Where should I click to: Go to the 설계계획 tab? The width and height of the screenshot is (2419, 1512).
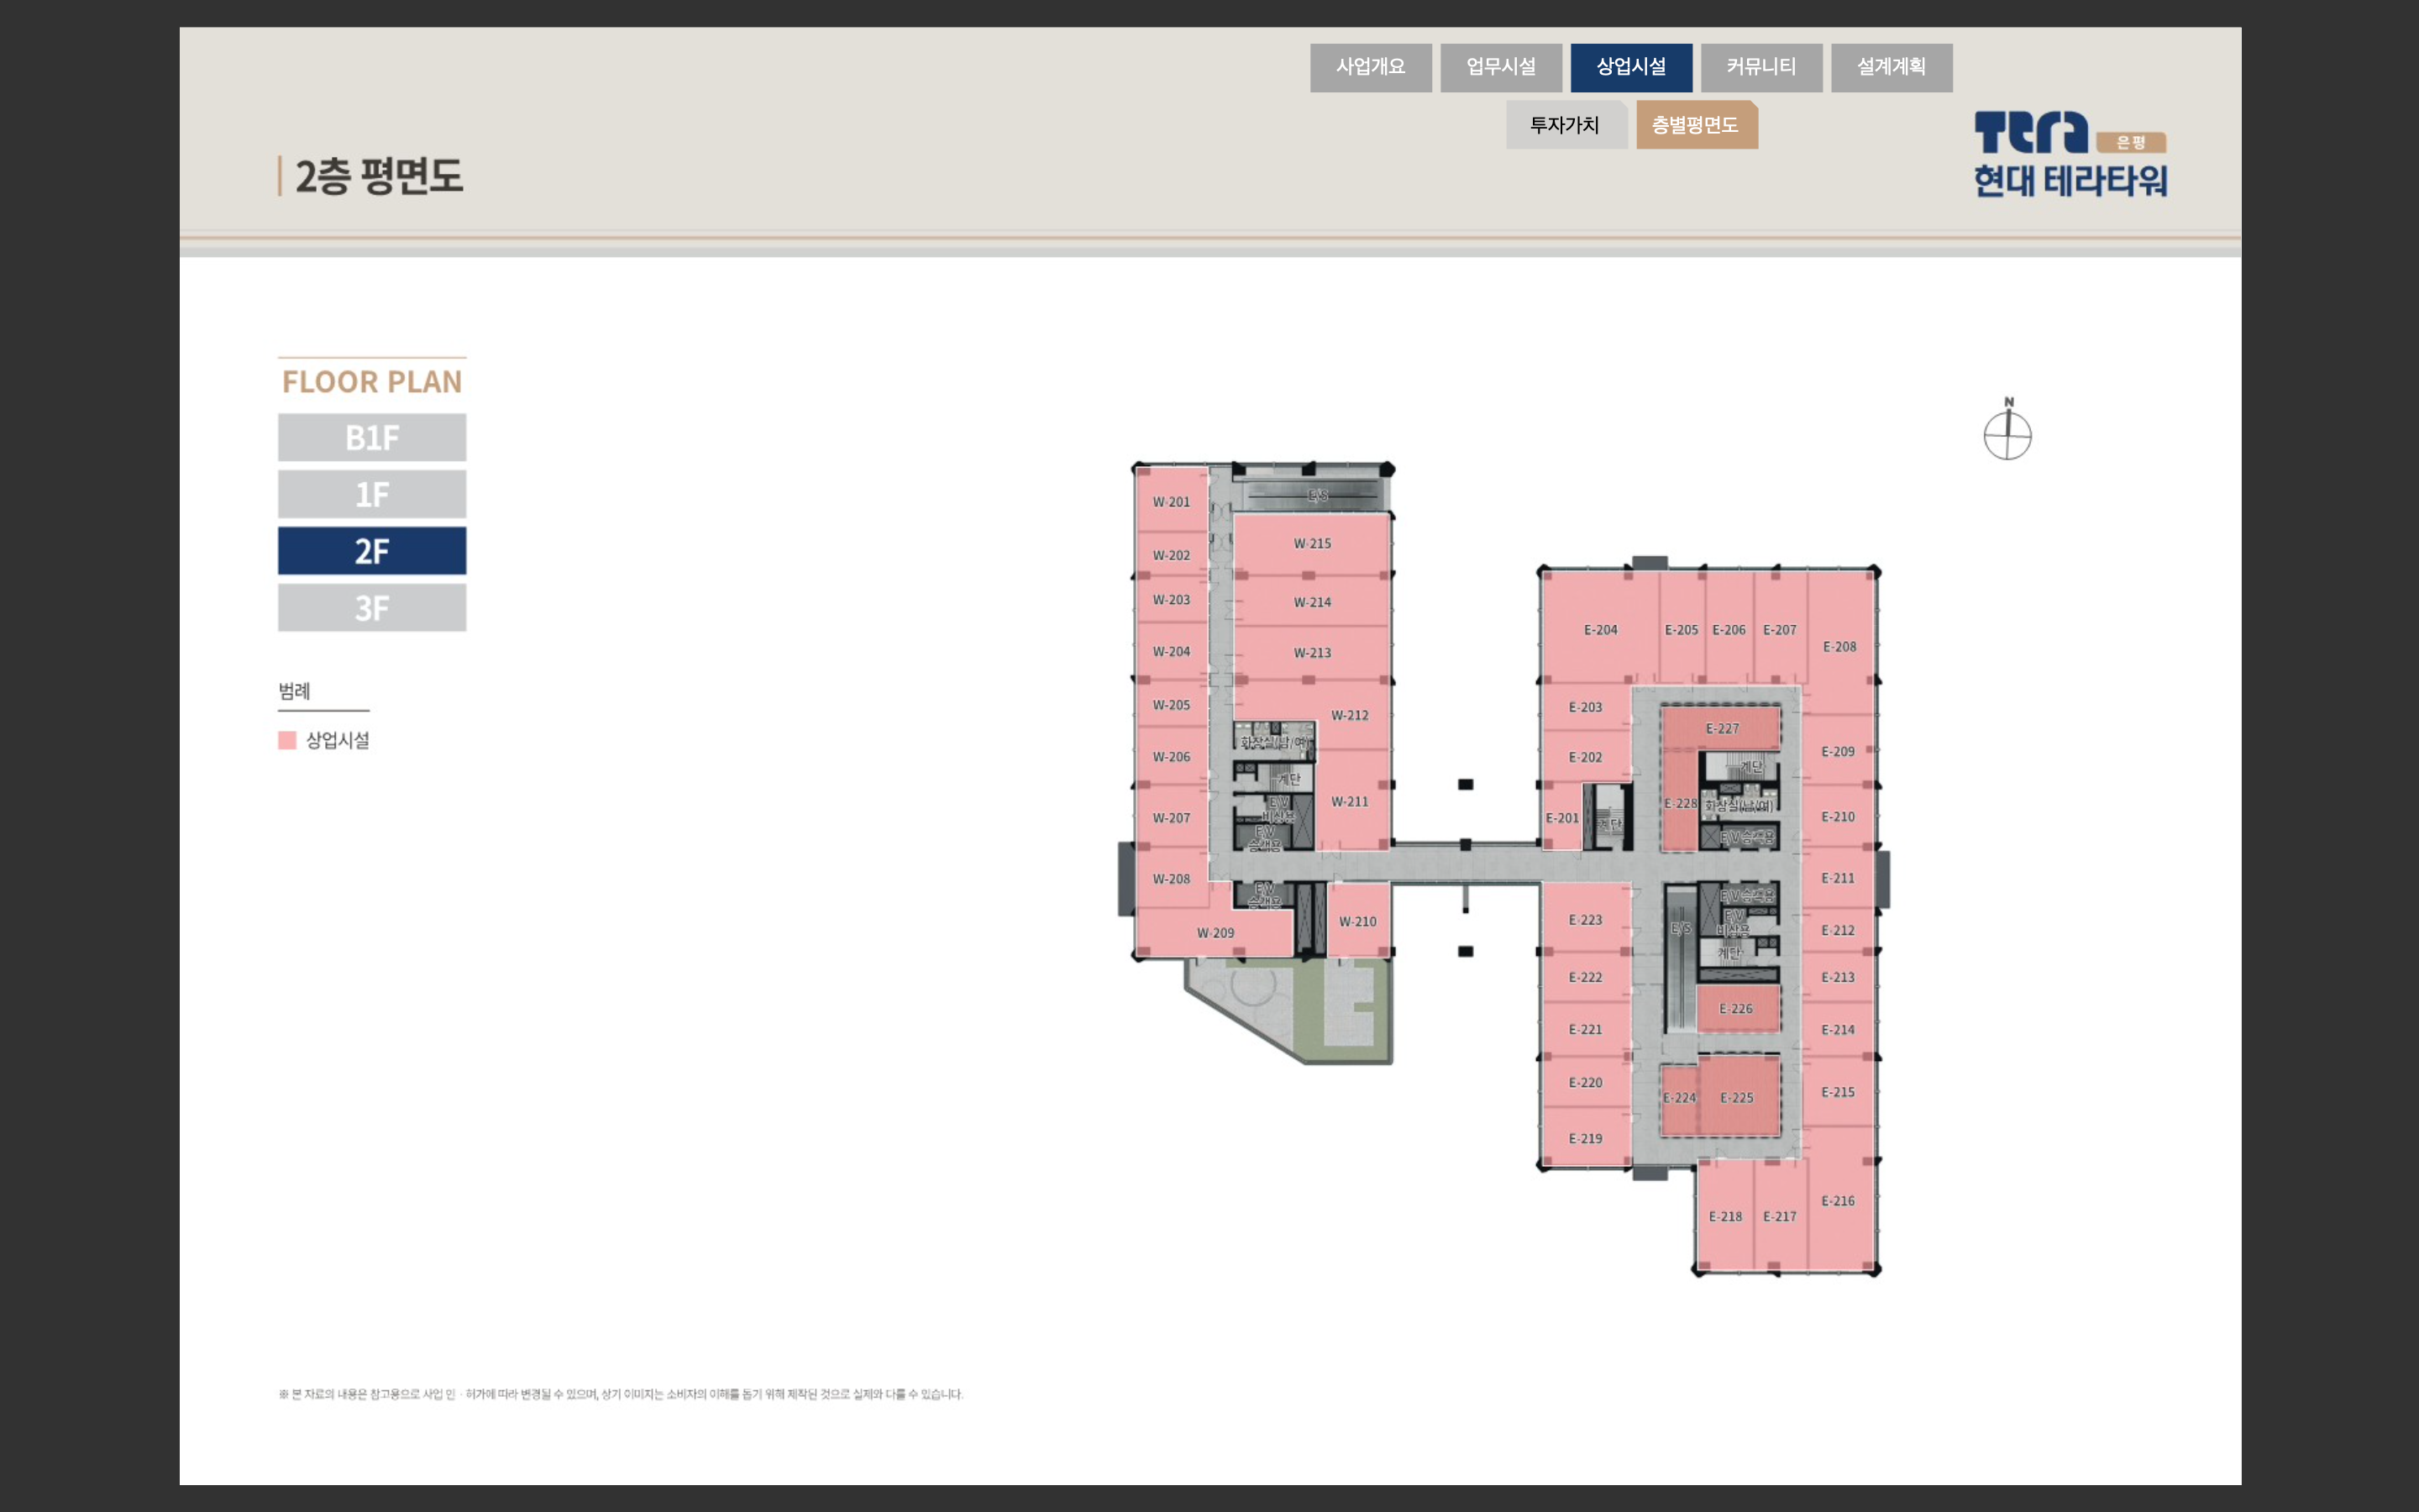[1892, 67]
